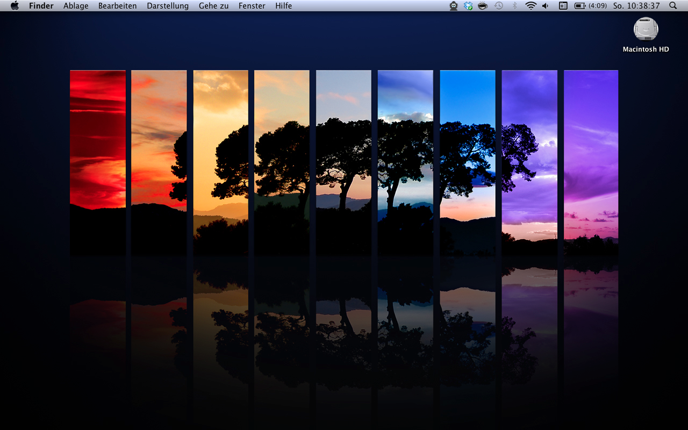Image resolution: width=688 pixels, height=430 pixels.
Task: Open the Hilfe menu
Action: click(284, 6)
